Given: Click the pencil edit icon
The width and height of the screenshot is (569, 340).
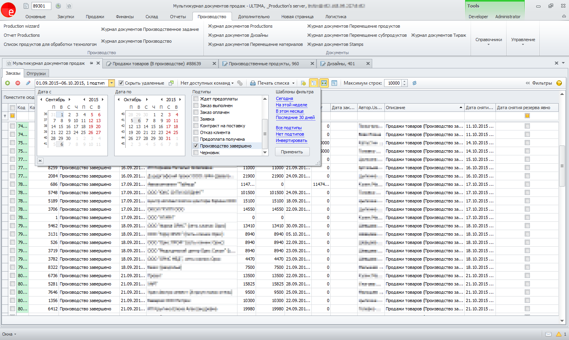Looking at the screenshot, I should tap(28, 83).
